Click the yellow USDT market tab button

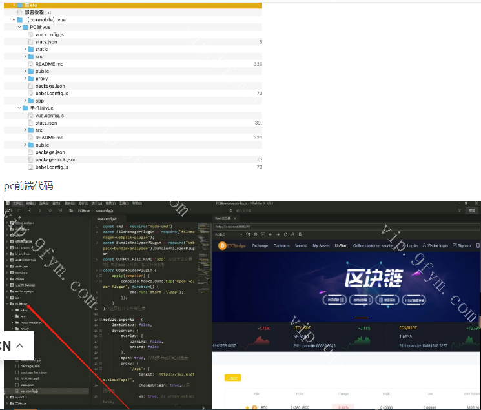pos(232,378)
